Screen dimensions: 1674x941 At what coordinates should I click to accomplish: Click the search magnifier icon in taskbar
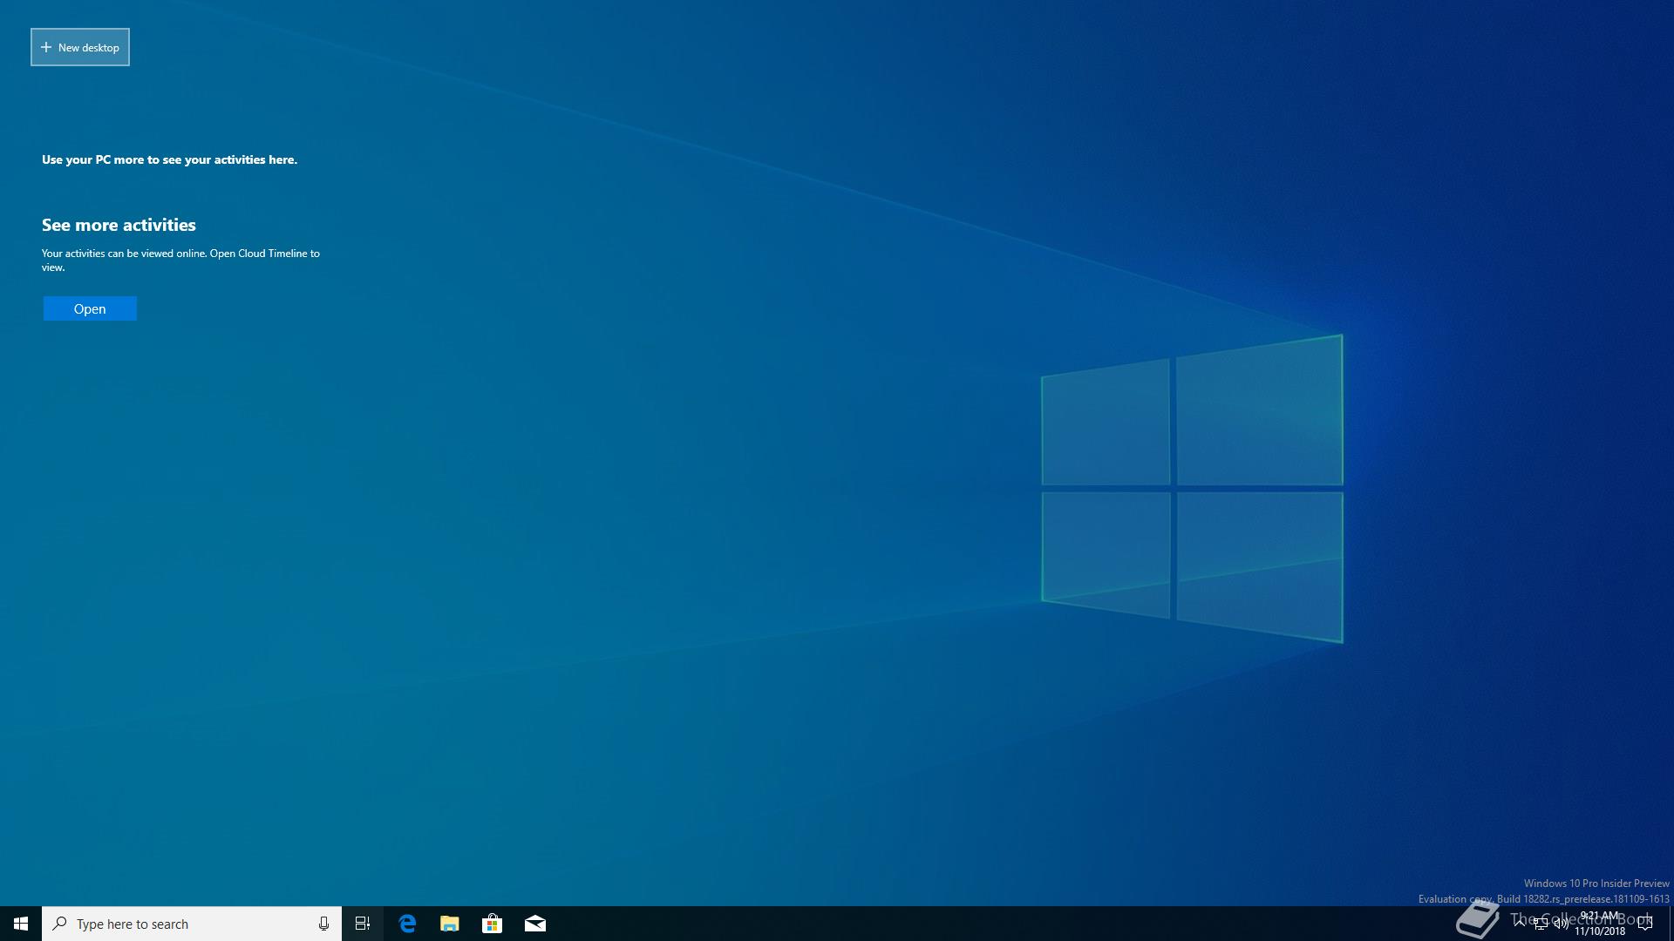tap(60, 924)
